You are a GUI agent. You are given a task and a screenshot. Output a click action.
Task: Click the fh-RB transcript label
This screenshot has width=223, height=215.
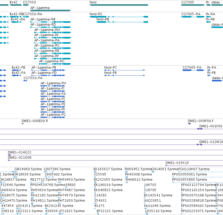click(x=210, y=19)
